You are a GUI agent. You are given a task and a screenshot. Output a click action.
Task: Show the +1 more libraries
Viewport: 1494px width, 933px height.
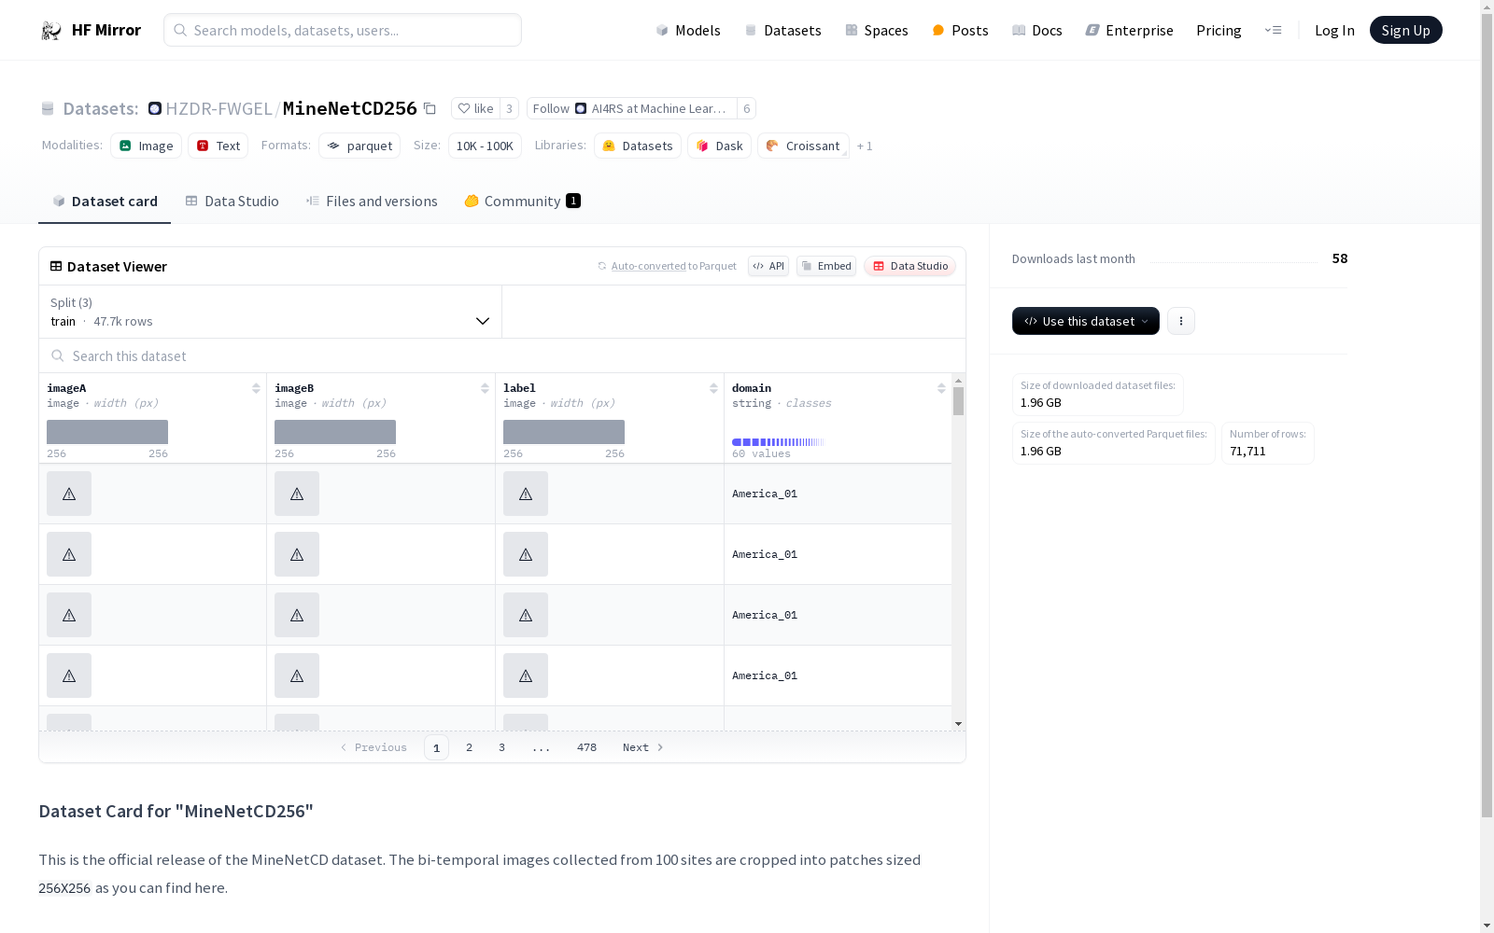tap(865, 146)
